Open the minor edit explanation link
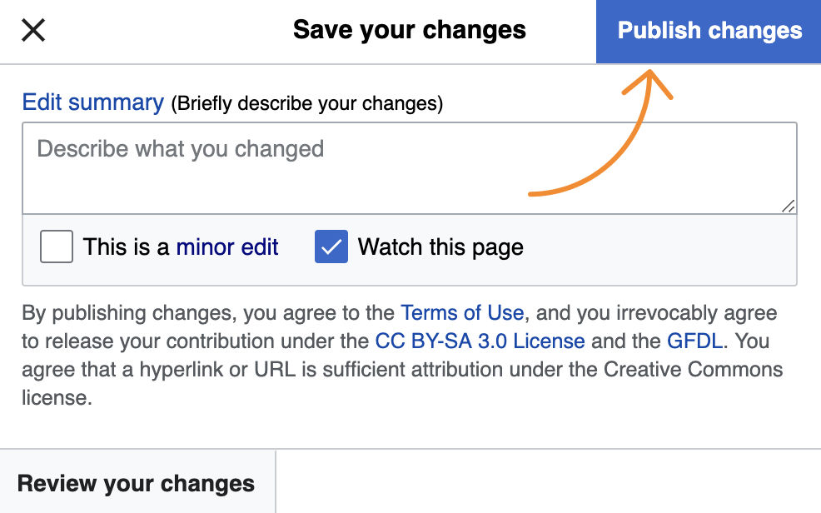 point(227,247)
